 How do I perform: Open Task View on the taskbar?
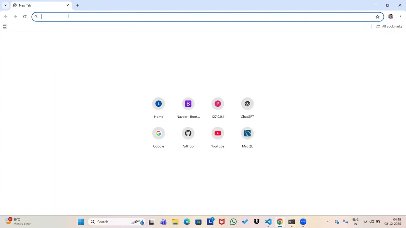[151, 222]
